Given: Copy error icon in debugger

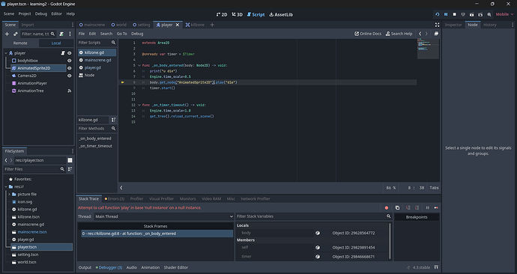Looking at the screenshot, I should [397, 208].
